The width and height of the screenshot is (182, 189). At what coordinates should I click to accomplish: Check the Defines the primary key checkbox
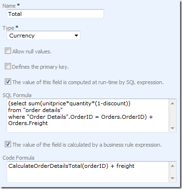(8, 66)
